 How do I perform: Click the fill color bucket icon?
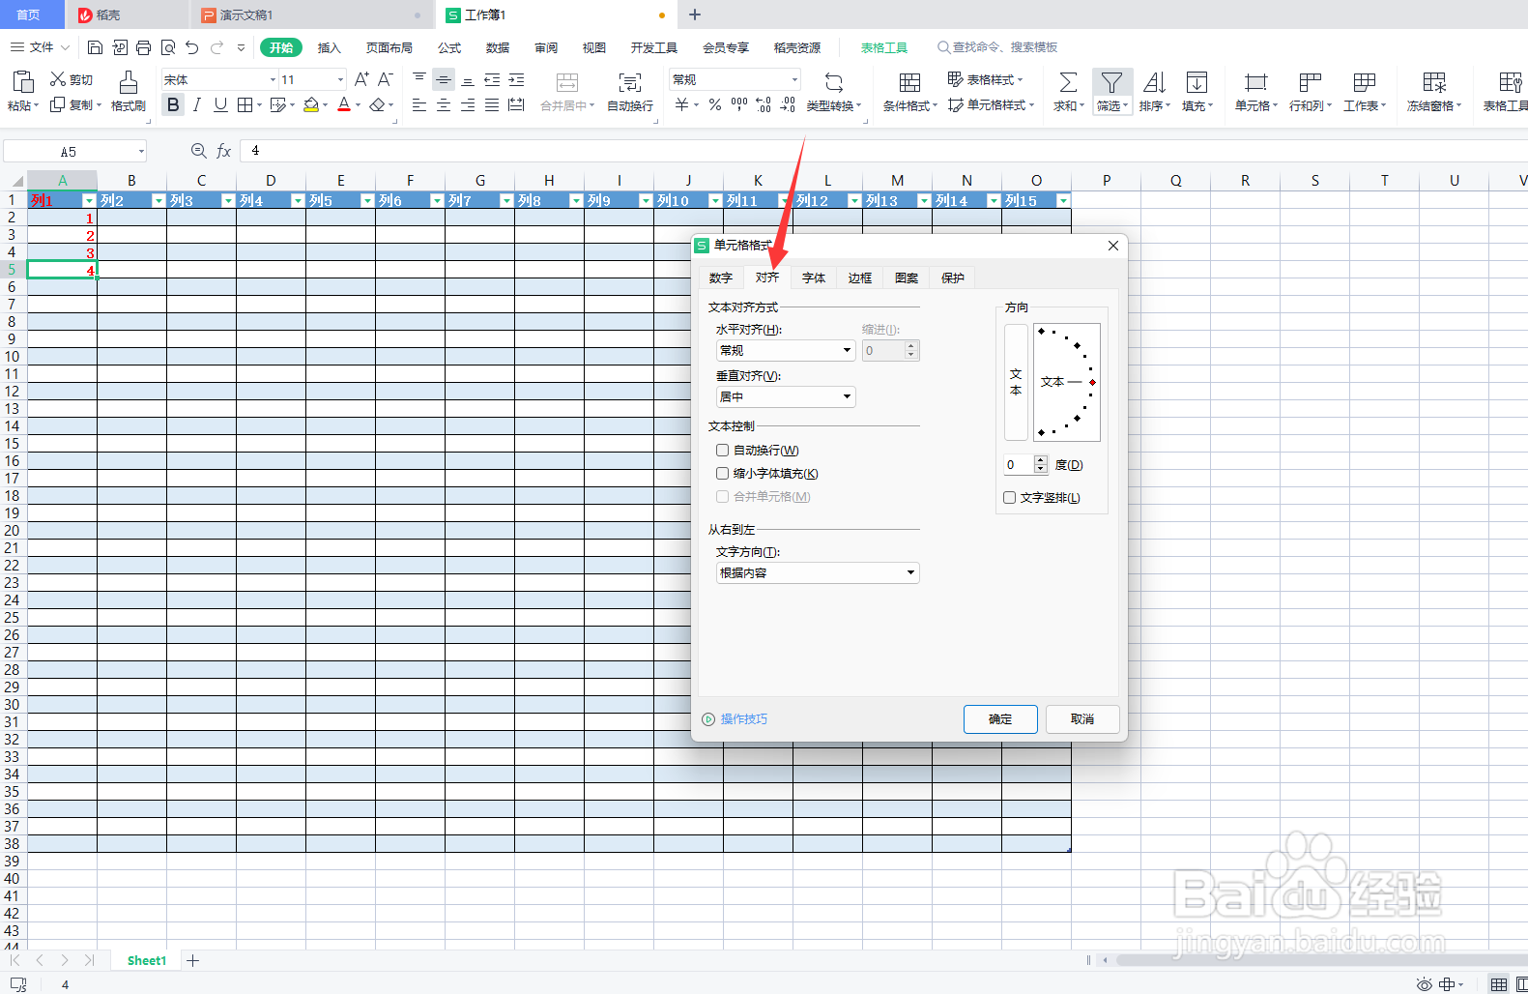click(311, 104)
